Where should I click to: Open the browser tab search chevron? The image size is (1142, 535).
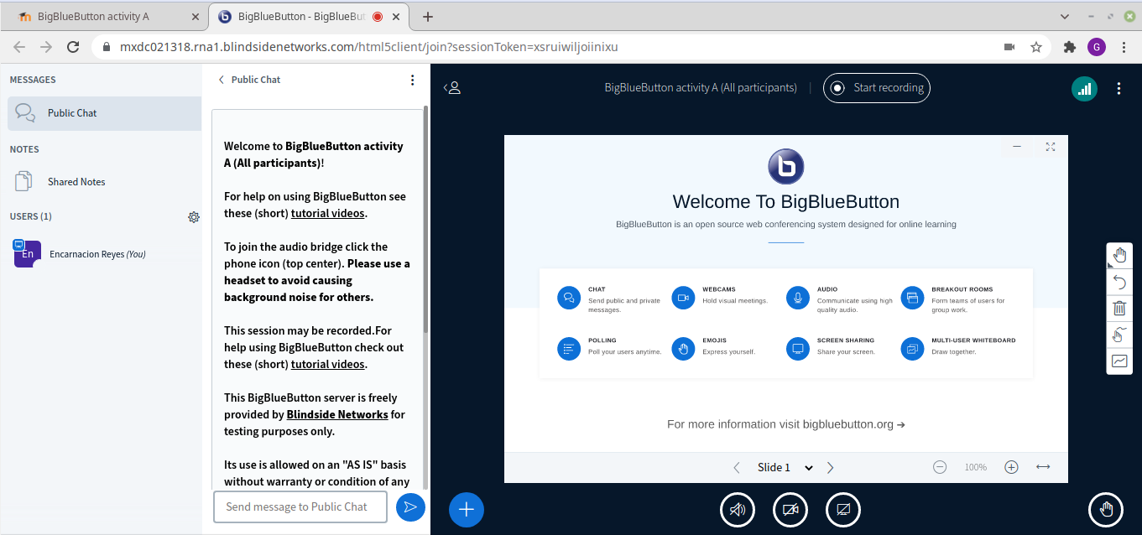(1065, 16)
